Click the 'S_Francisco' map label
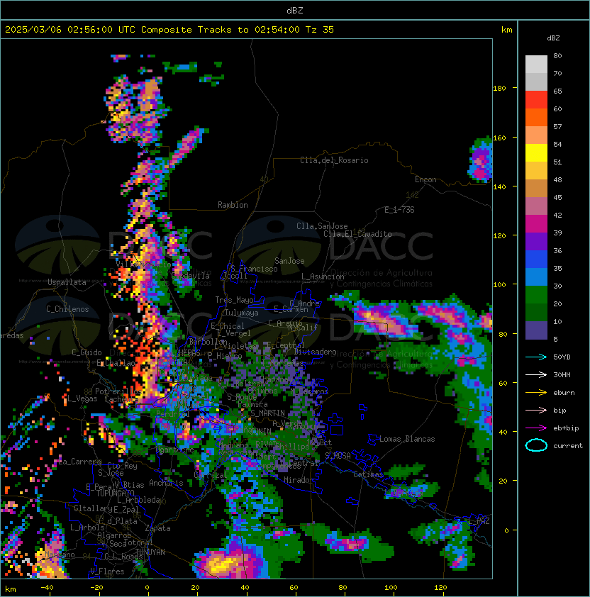Viewport: 590px width, 597px height. pos(254,269)
